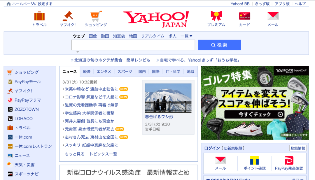Click inside the web search input field
This screenshot has height=180, width=315.
[x=133, y=45]
